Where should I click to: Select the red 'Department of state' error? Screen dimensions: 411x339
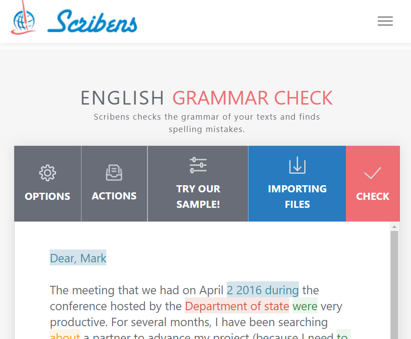tap(237, 306)
